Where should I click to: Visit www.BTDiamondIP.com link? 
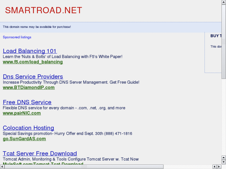29,87
